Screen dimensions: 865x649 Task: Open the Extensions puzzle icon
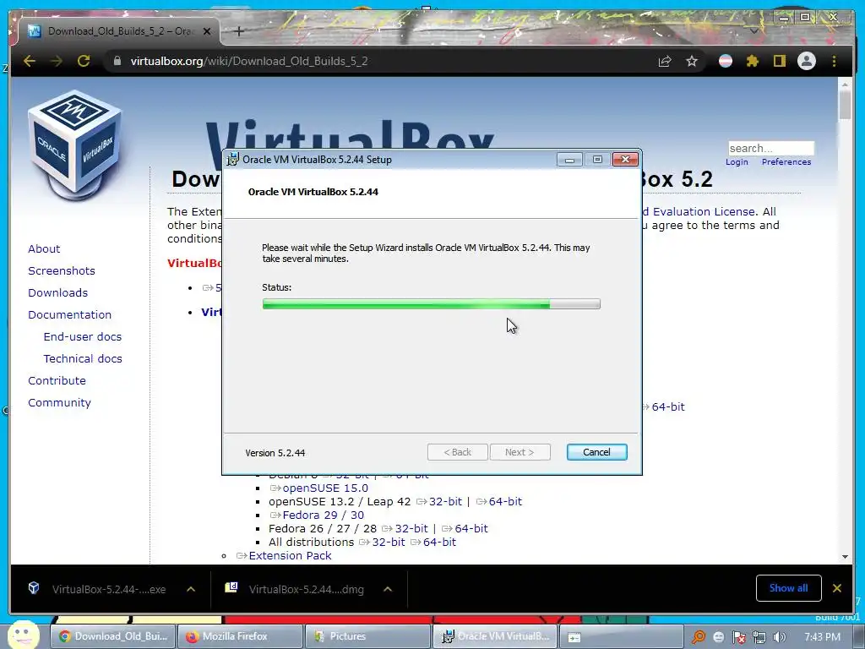753,61
